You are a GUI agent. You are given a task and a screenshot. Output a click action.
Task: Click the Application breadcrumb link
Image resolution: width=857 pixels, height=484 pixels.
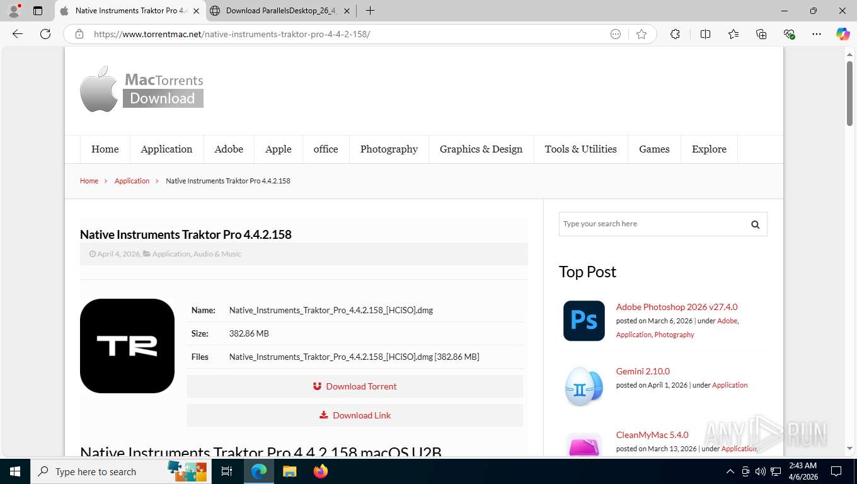pyautogui.click(x=132, y=181)
